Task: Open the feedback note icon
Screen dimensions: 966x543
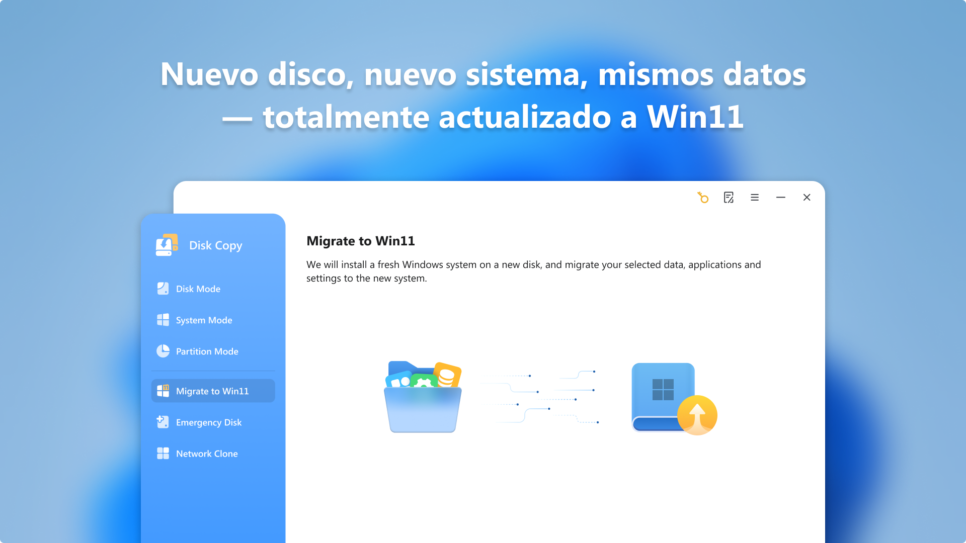Action: 729,198
